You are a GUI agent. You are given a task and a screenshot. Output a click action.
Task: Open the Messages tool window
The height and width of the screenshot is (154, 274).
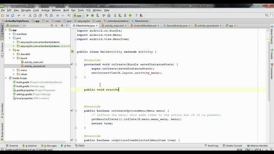point(49,145)
